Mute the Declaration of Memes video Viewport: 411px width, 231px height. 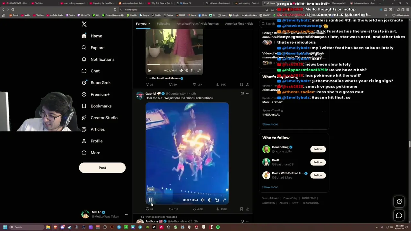coord(181,71)
